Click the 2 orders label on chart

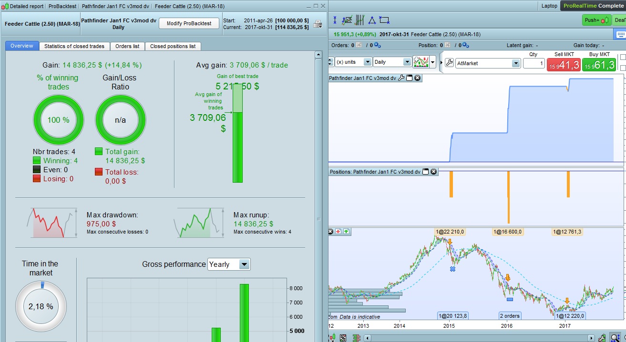(510, 316)
